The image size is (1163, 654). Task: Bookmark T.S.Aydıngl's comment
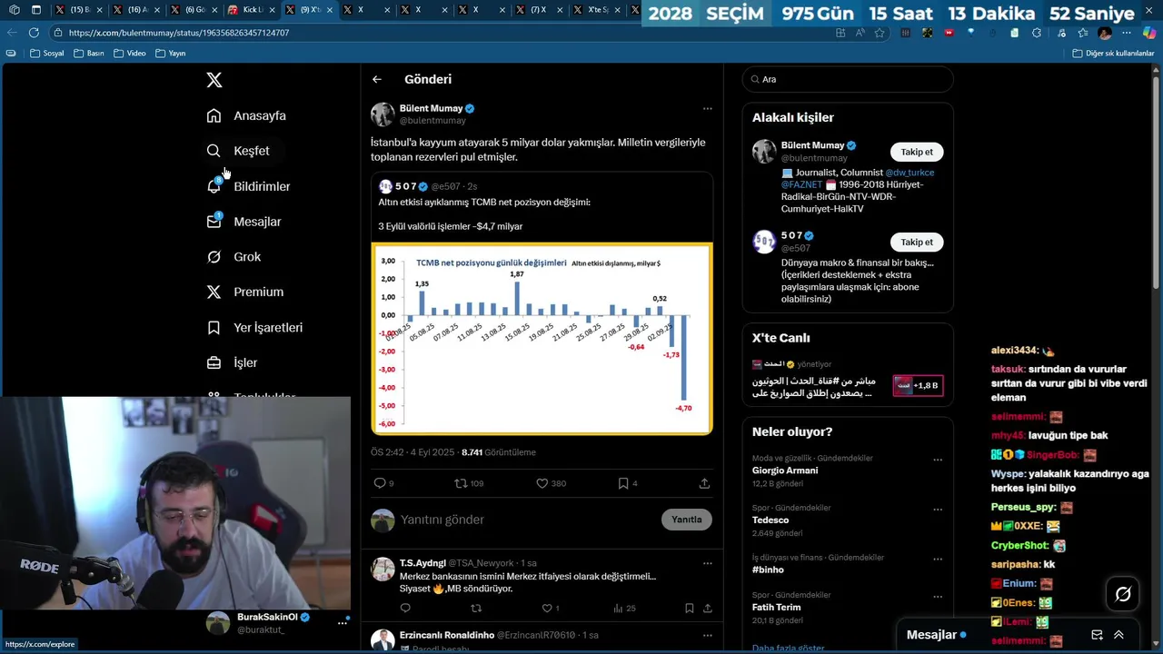(x=689, y=609)
